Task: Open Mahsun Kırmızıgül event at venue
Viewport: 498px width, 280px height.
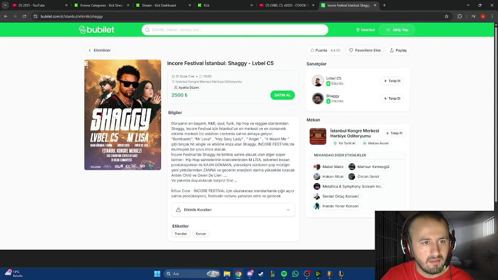Action: click(x=369, y=166)
